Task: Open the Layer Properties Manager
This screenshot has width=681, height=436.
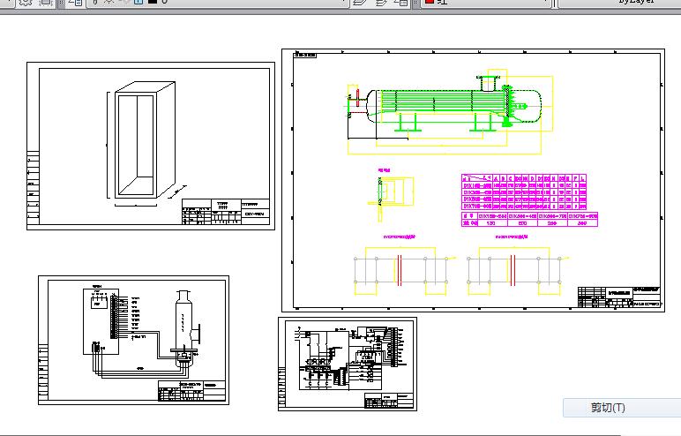Action: pos(75,3)
